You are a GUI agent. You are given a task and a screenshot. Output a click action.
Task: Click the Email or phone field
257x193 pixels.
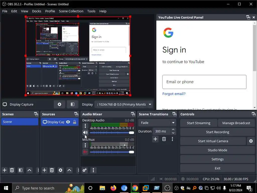pyautogui.click(x=204, y=82)
